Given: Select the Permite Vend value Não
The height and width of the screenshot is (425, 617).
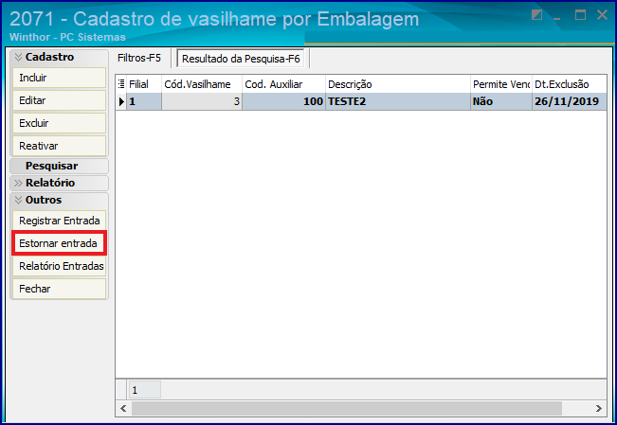Looking at the screenshot, I should (x=501, y=102).
